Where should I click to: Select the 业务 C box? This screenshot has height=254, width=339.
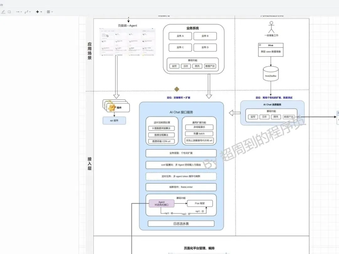click(x=180, y=47)
